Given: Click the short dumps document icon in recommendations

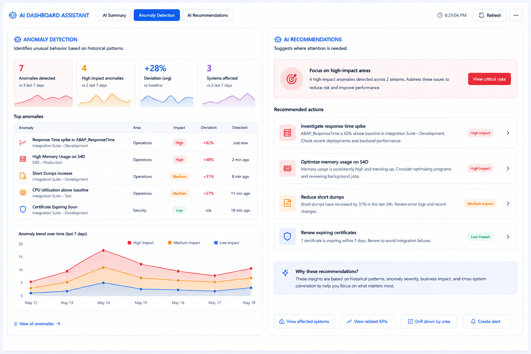Looking at the screenshot, I should 287,203.
